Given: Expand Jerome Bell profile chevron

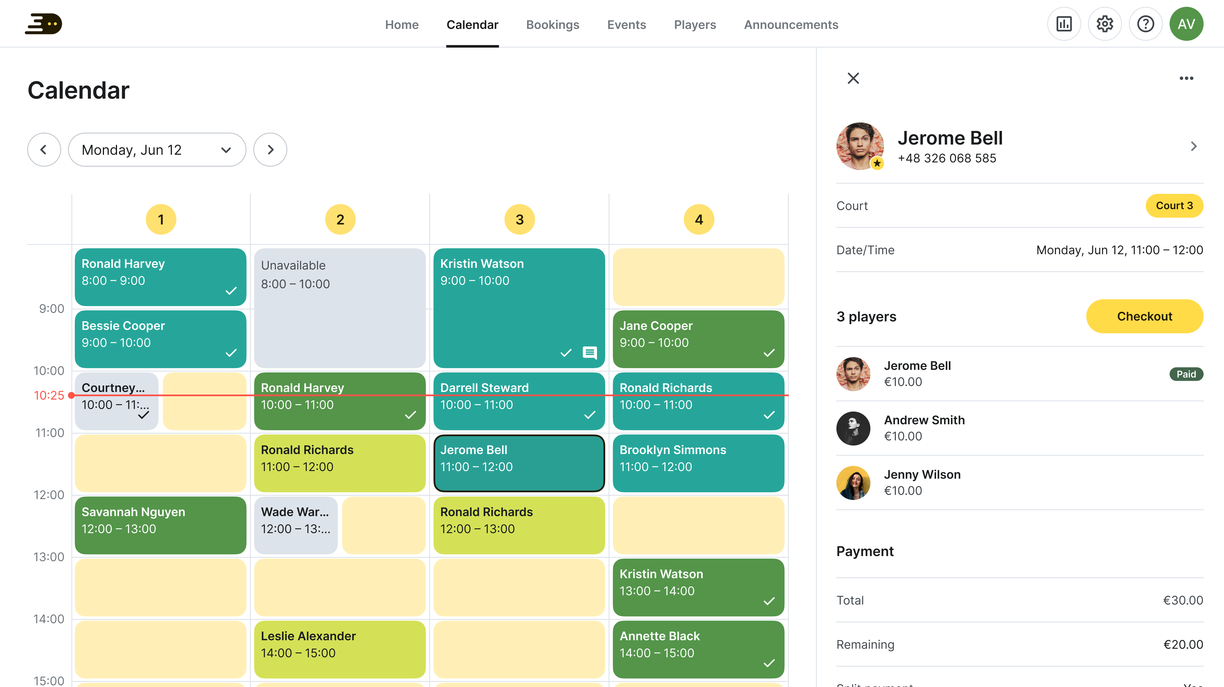Looking at the screenshot, I should tap(1193, 147).
